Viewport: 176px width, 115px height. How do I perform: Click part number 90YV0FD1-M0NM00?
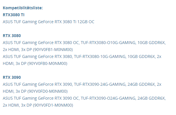(x=54, y=105)
